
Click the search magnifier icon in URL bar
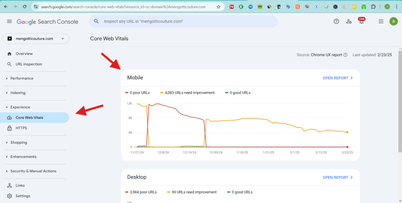tap(96, 22)
